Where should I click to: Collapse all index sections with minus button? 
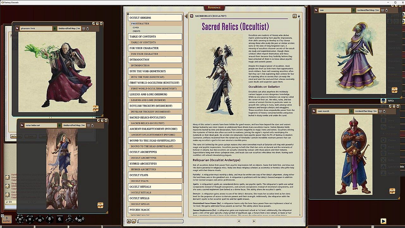tap(134, 221)
